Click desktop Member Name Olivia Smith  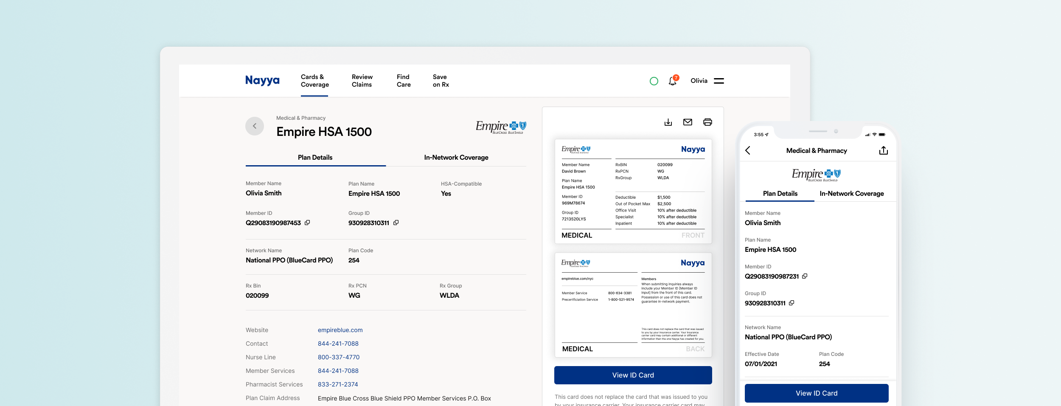pos(264,193)
